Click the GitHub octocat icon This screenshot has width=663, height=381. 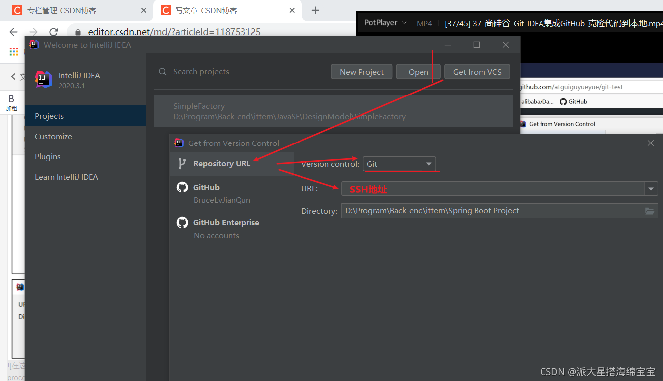point(182,187)
